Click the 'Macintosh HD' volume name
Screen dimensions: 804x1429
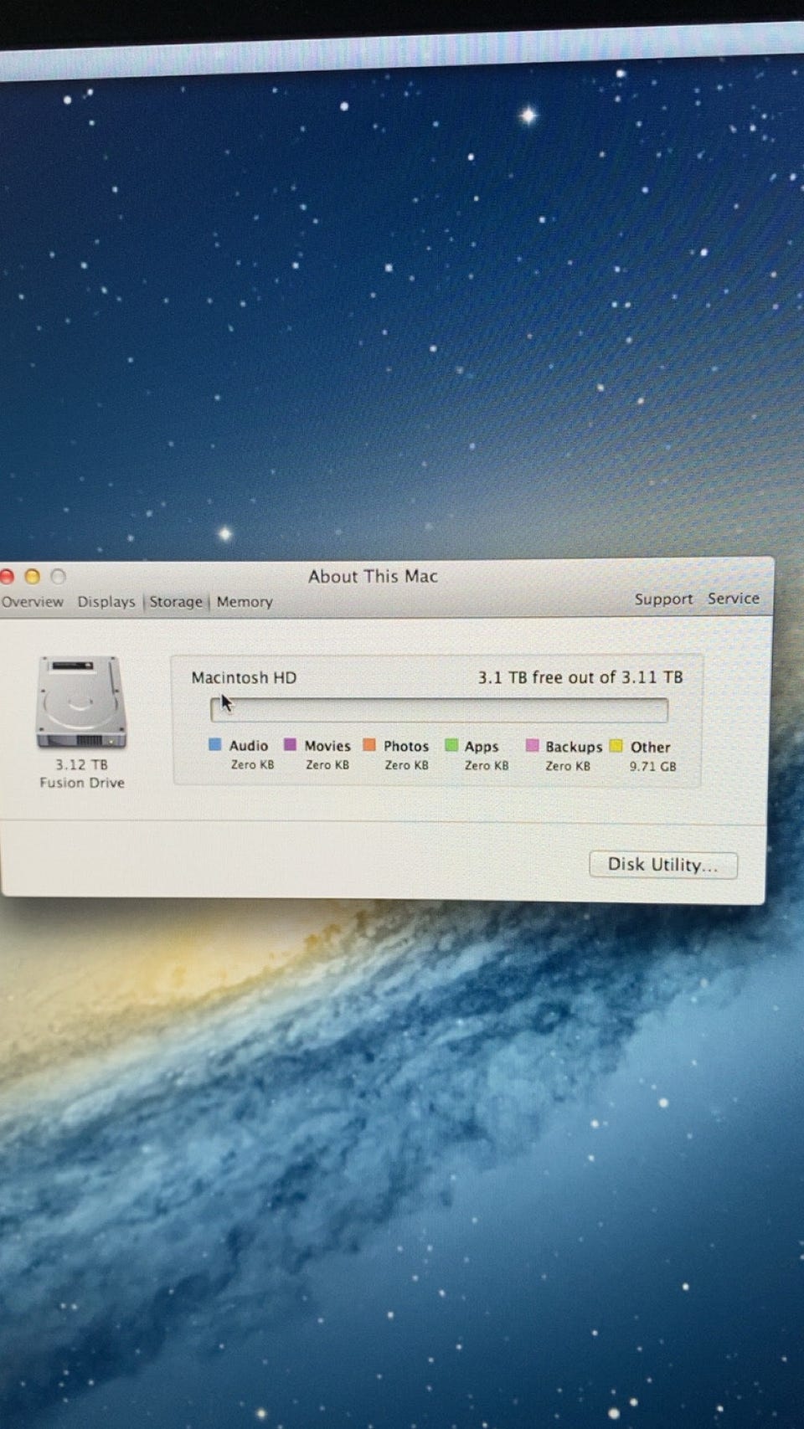(x=244, y=677)
